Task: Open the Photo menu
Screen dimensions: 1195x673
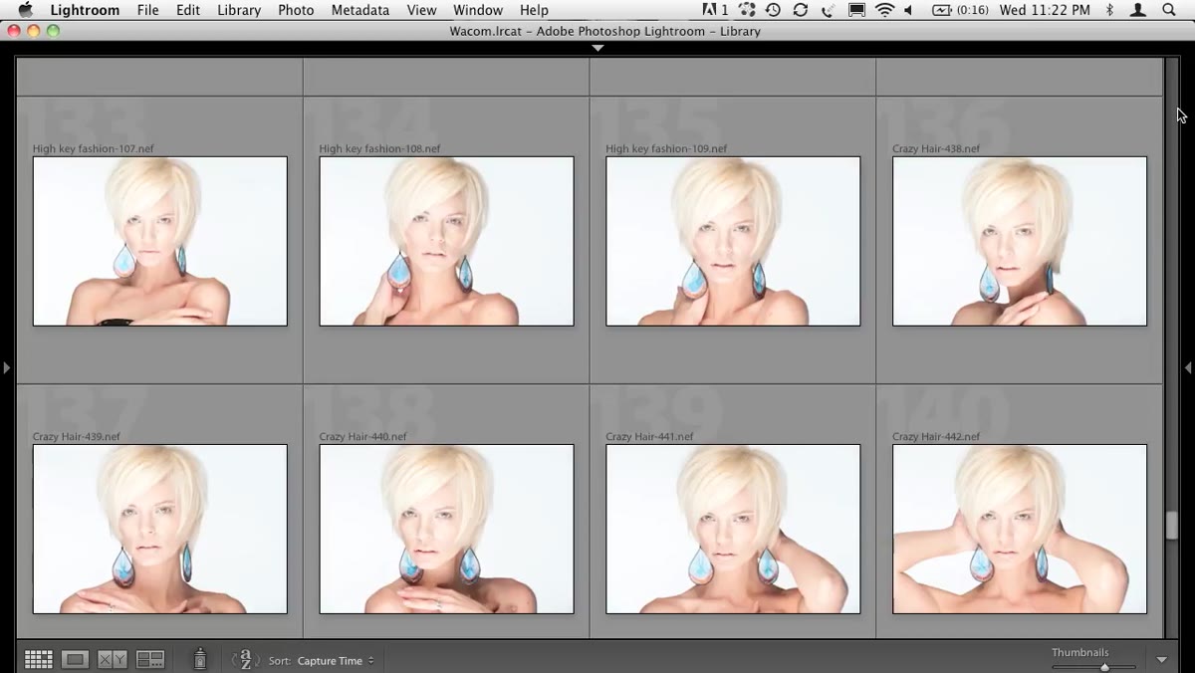Action: 296,10
